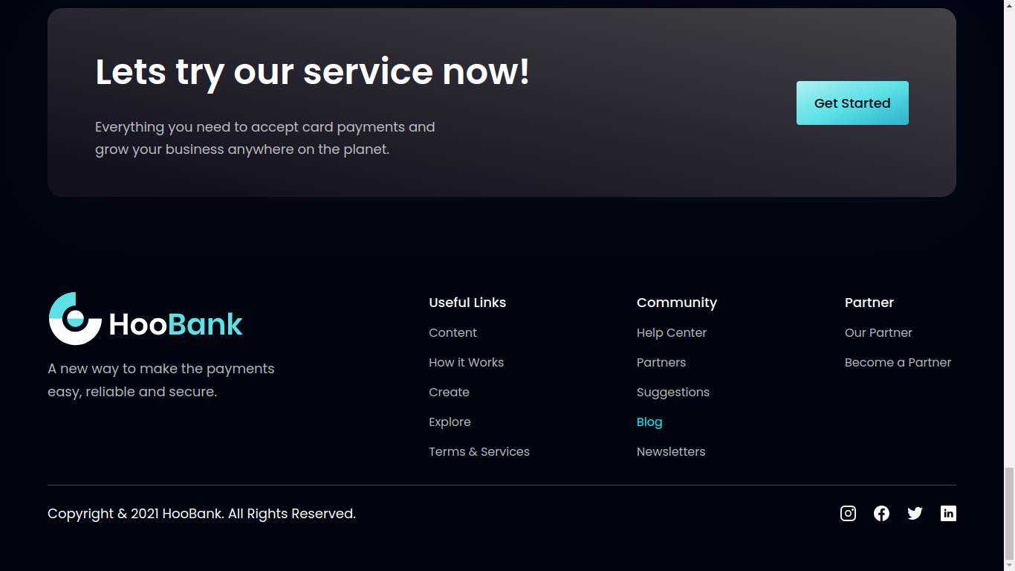
Task: Open HooBank's LinkedIn page
Action: (x=948, y=513)
